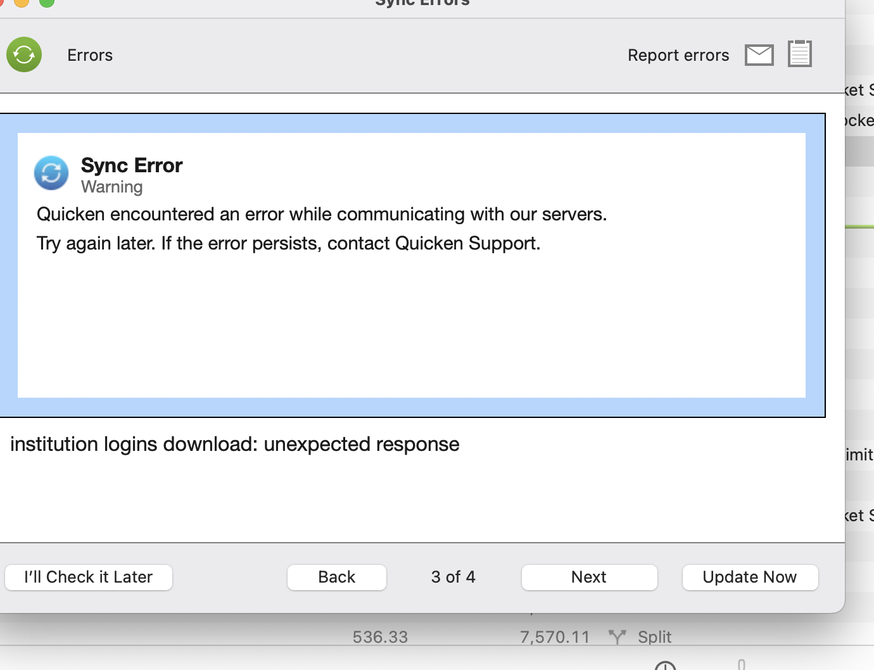The height and width of the screenshot is (670, 874).
Task: Click the Report errors label
Action: point(678,55)
